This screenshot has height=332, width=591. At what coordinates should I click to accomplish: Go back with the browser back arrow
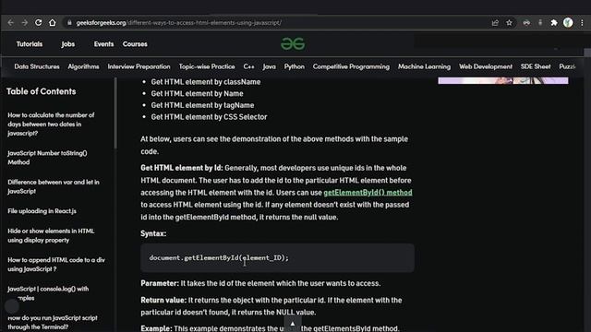point(10,23)
